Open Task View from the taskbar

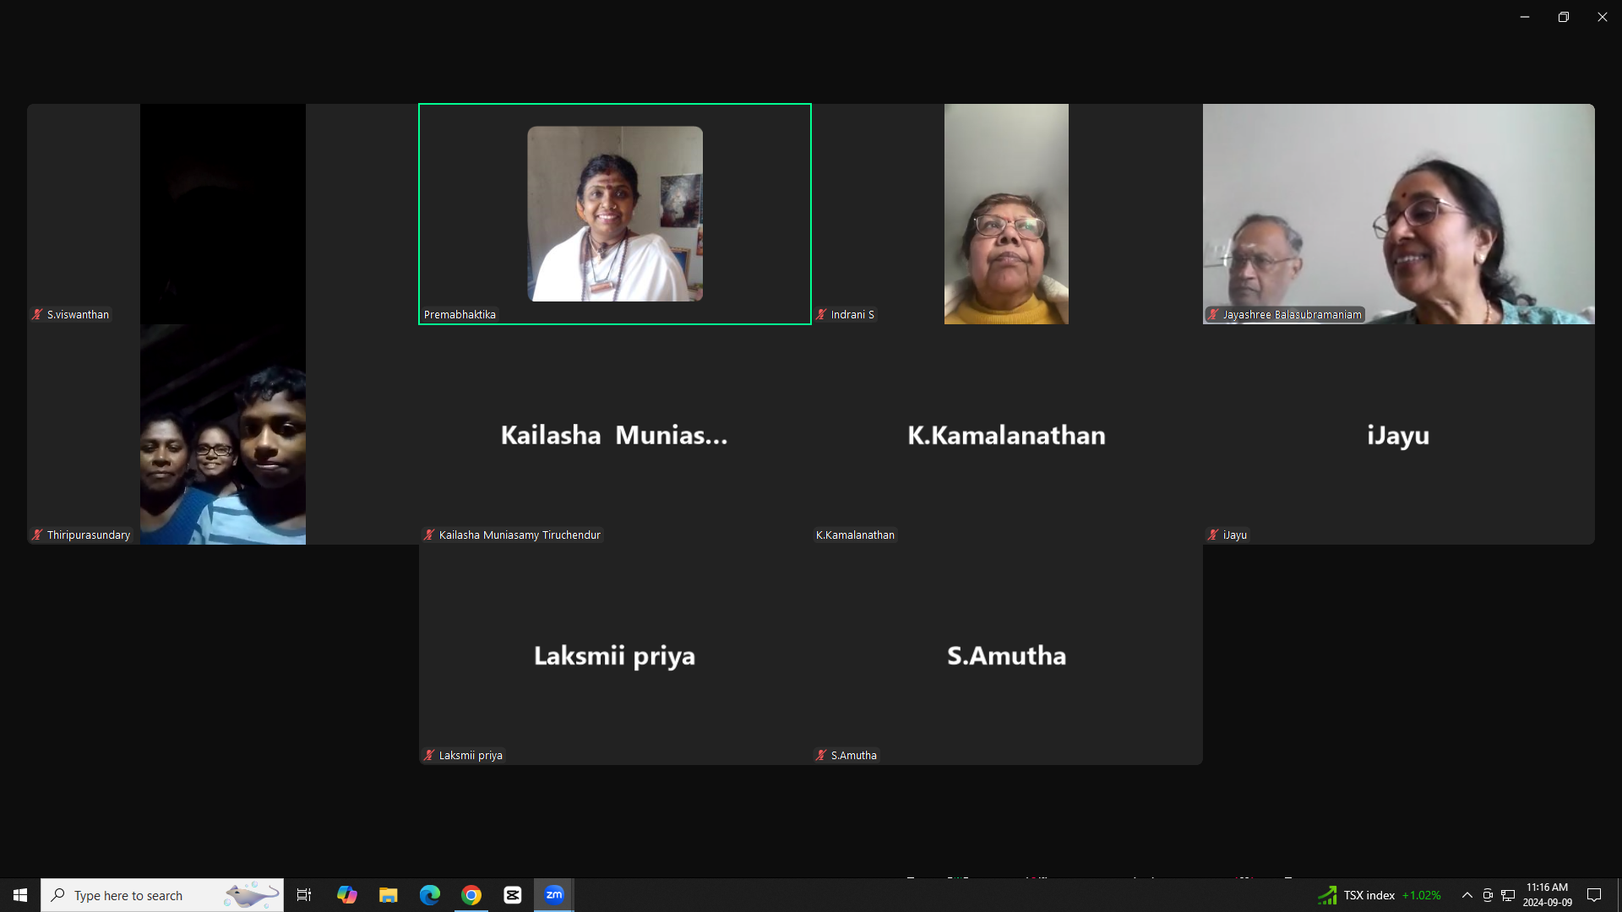(x=304, y=895)
